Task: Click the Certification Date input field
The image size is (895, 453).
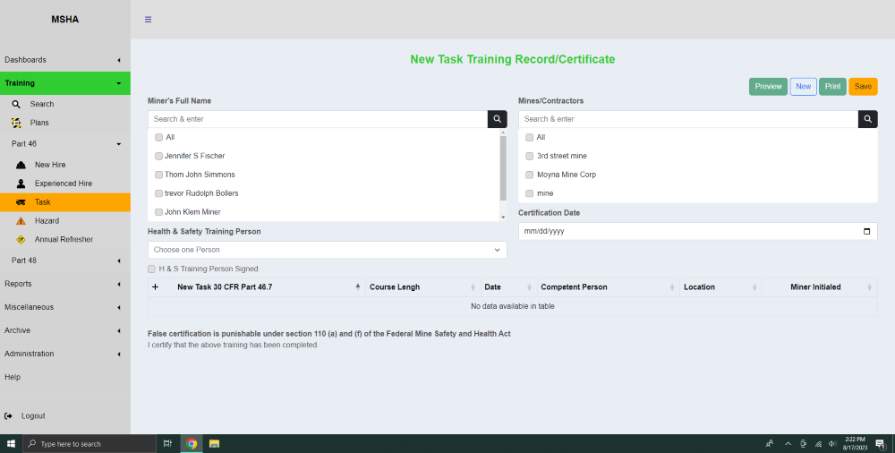Action: 697,231
